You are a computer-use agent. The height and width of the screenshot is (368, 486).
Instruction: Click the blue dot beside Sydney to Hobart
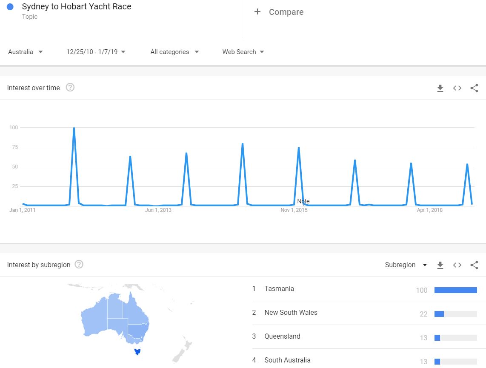click(10, 7)
